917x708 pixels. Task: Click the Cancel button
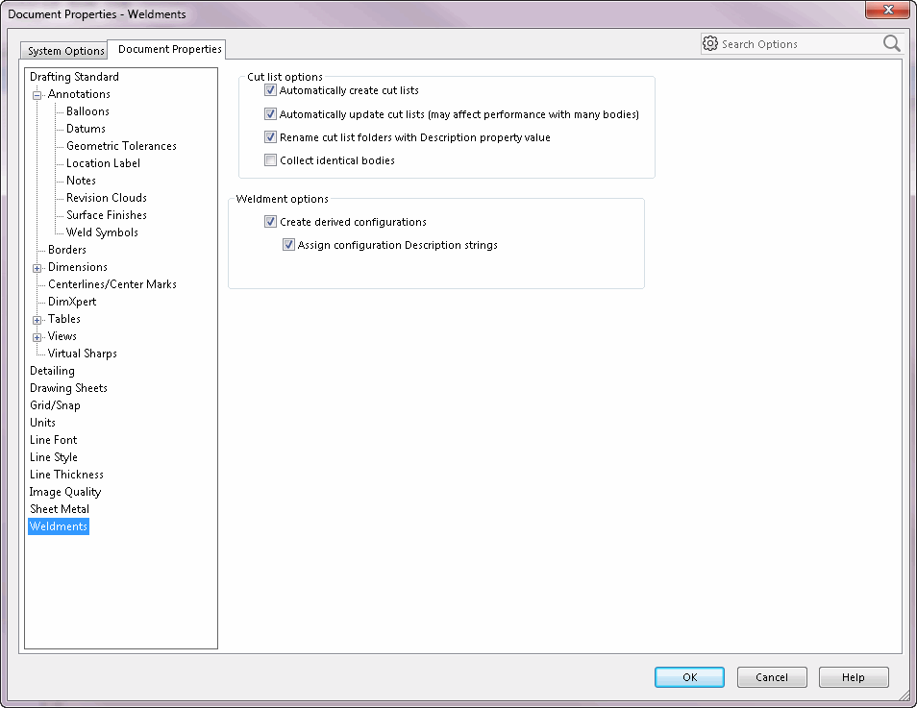772,677
